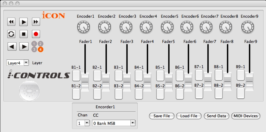Select the B2-2 button
This screenshot has width=266, height=132.
(97, 94)
